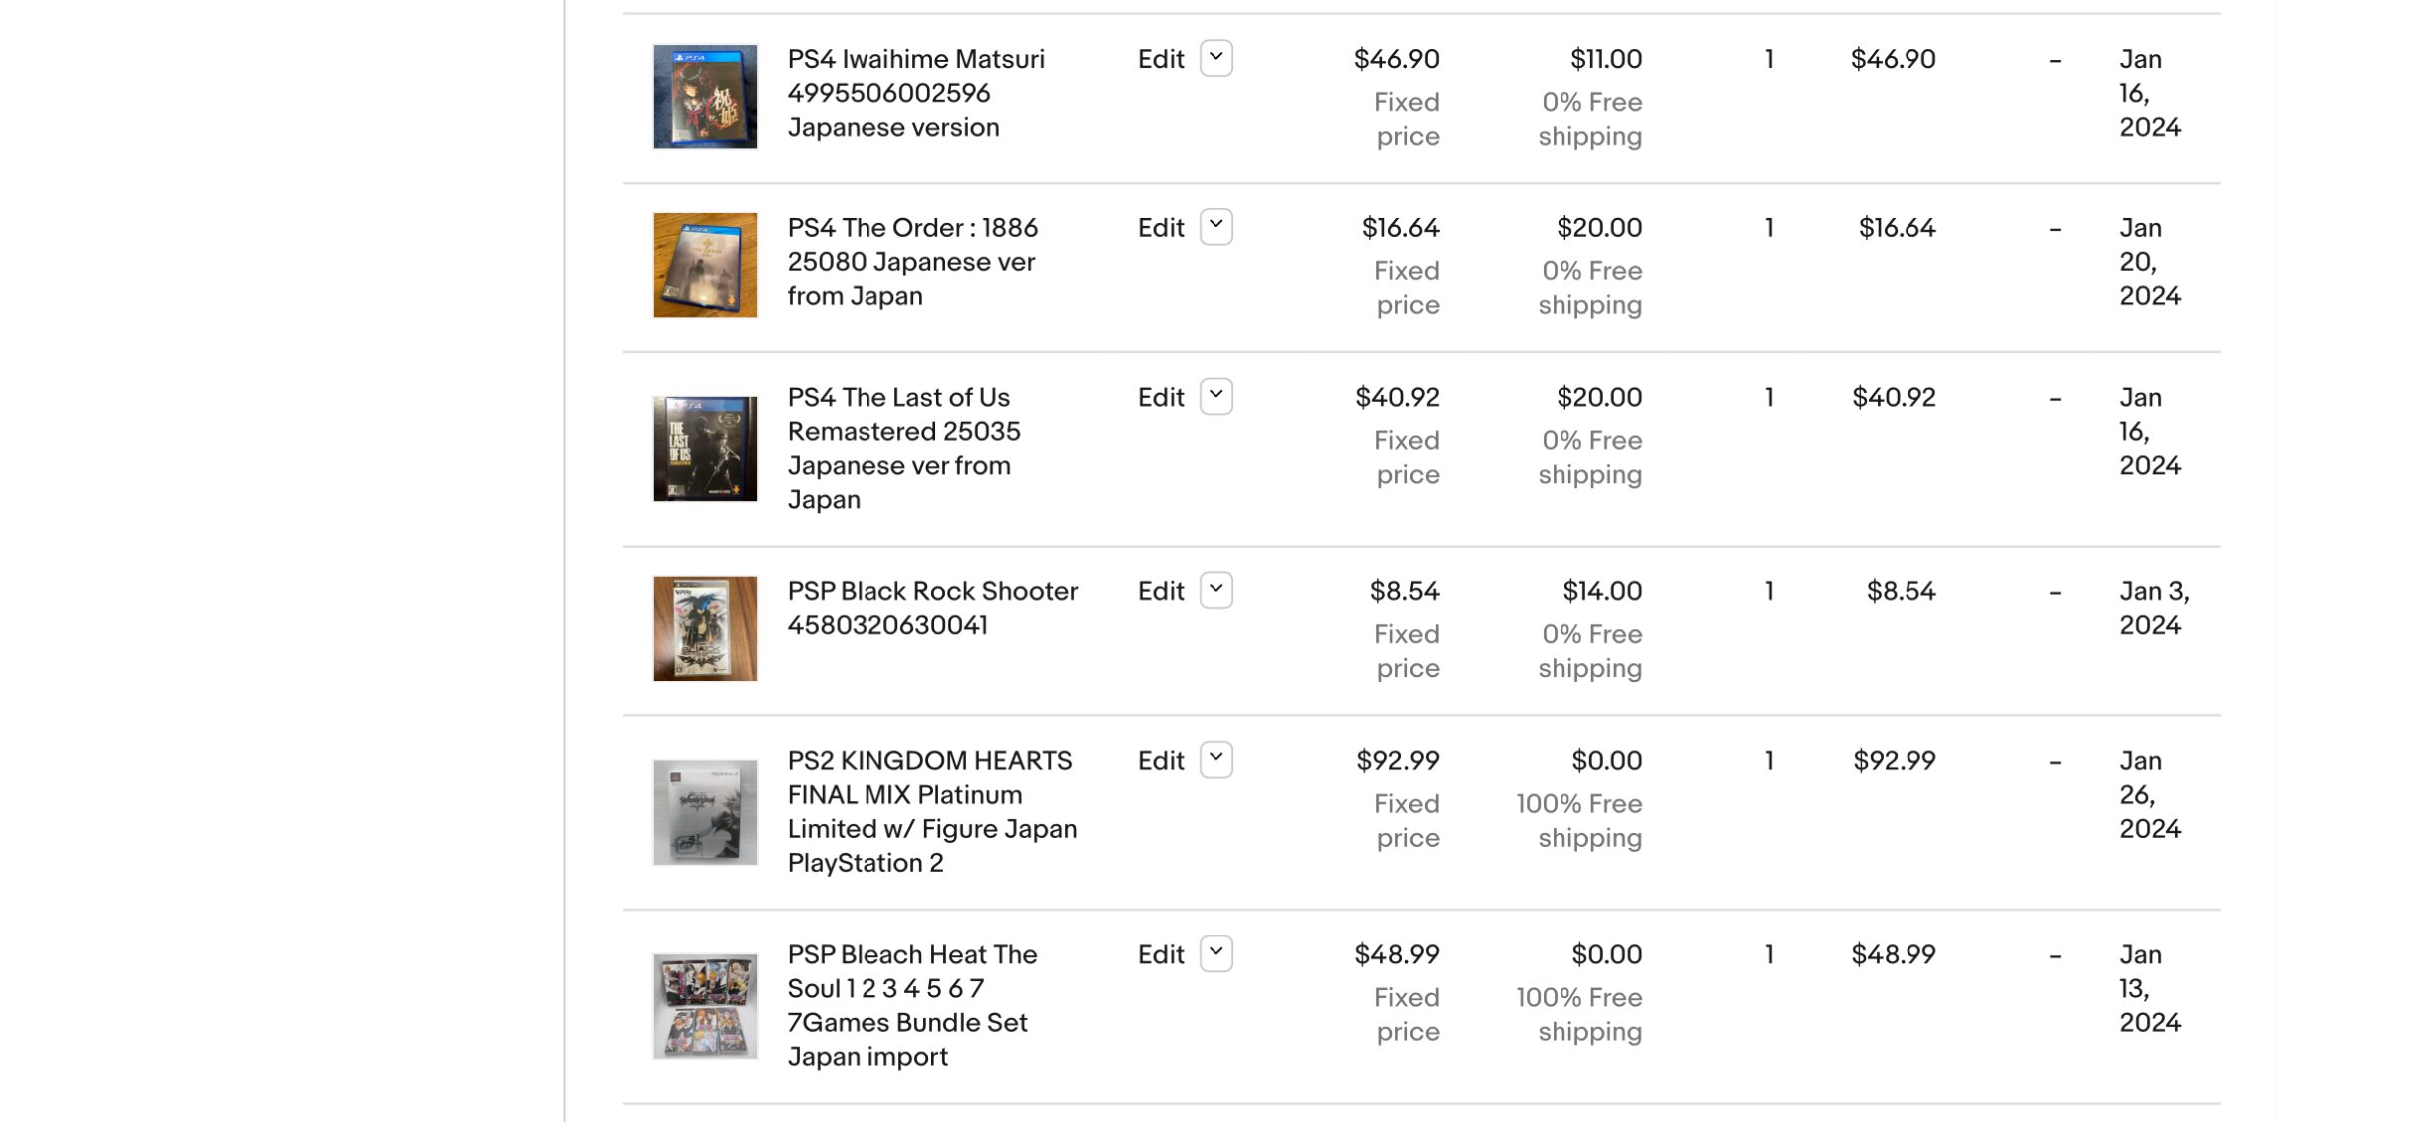The height and width of the screenshot is (1122, 2429).
Task: Open PSP Black Rock Shooter thumbnail
Action: pos(705,629)
